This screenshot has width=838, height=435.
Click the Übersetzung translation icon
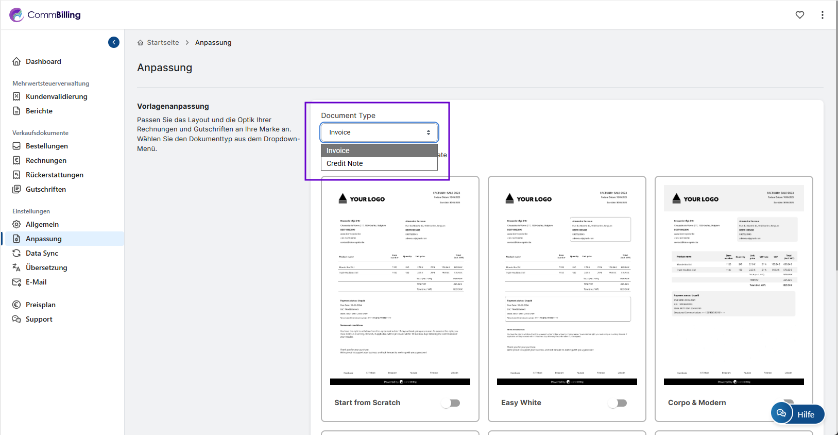pyautogui.click(x=16, y=267)
